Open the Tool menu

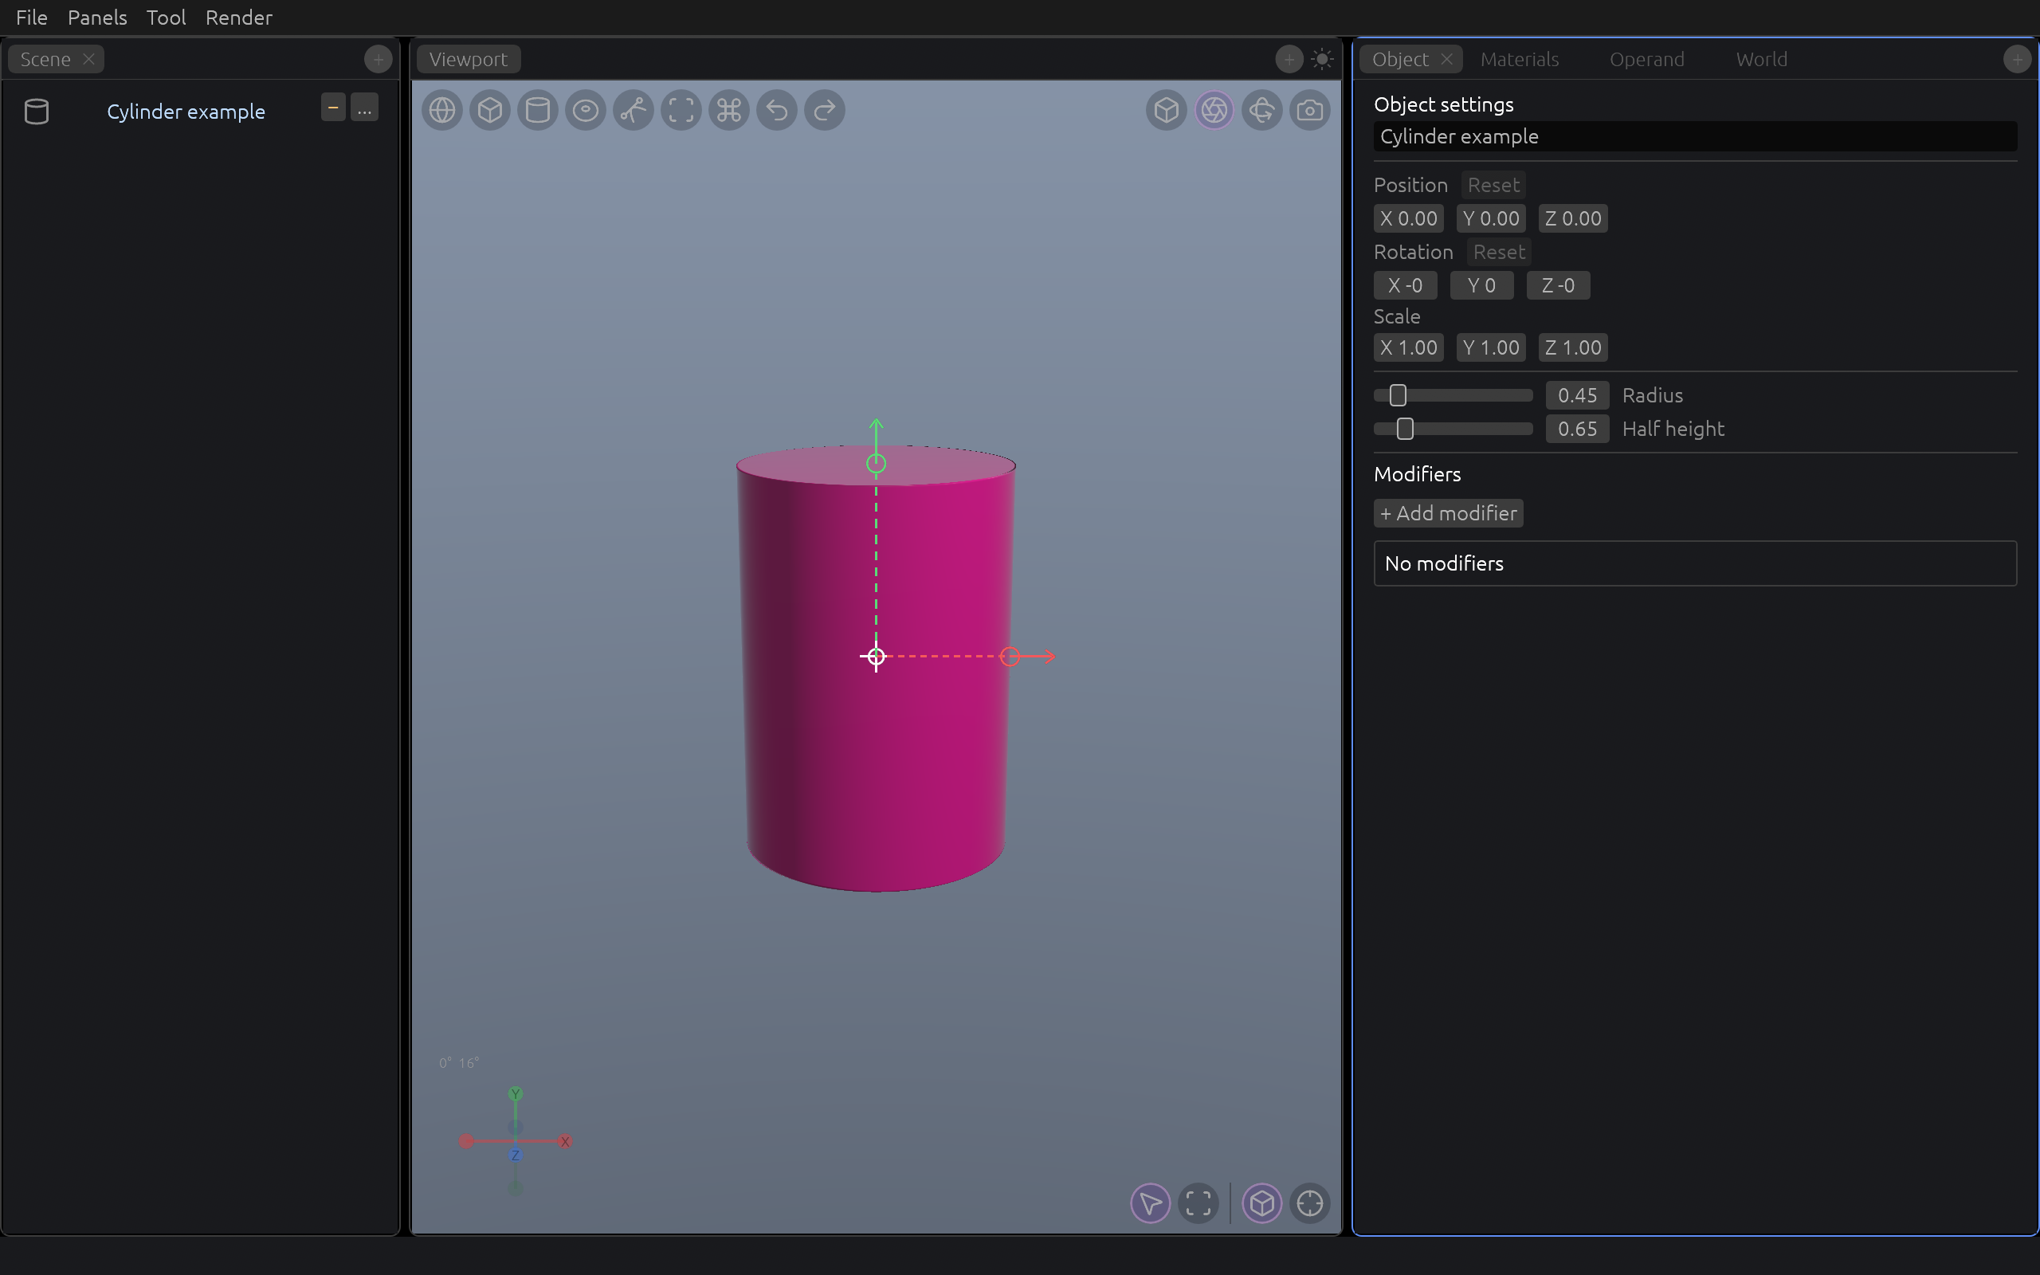point(166,18)
